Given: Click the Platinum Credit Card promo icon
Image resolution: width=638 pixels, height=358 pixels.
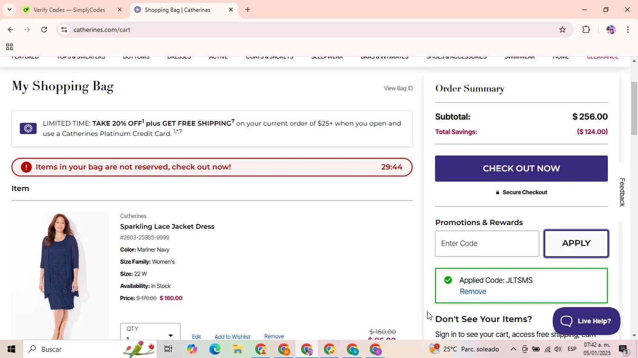Looking at the screenshot, I should coord(28,128).
